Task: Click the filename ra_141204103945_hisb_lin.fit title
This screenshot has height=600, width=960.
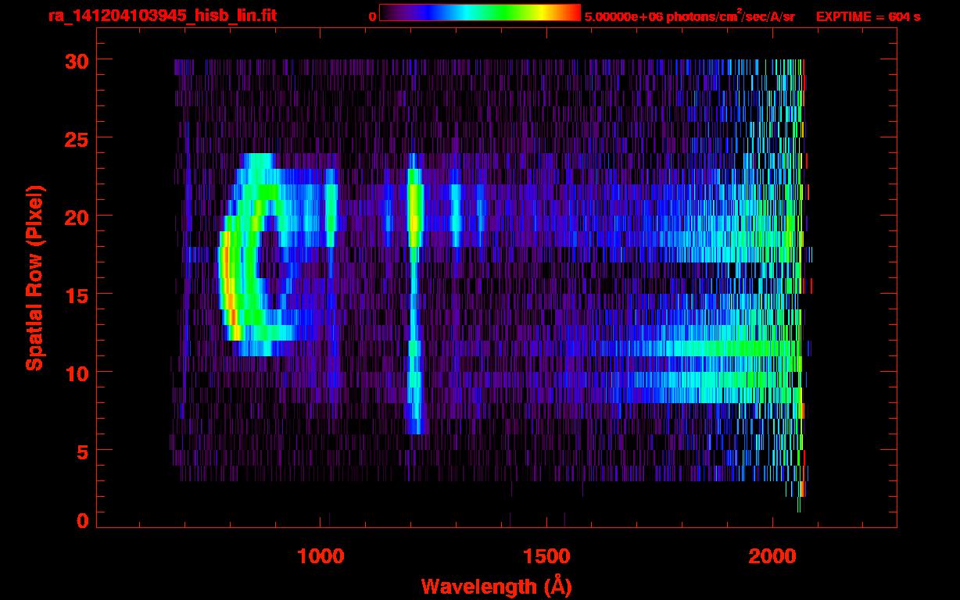Action: click(162, 16)
